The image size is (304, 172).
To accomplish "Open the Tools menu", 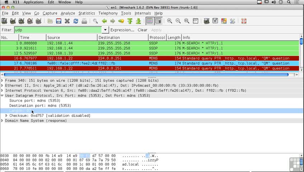I will [126, 13].
